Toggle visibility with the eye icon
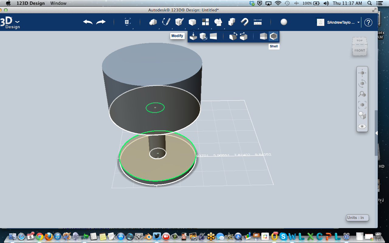The height and width of the screenshot is (243, 389). click(362, 126)
